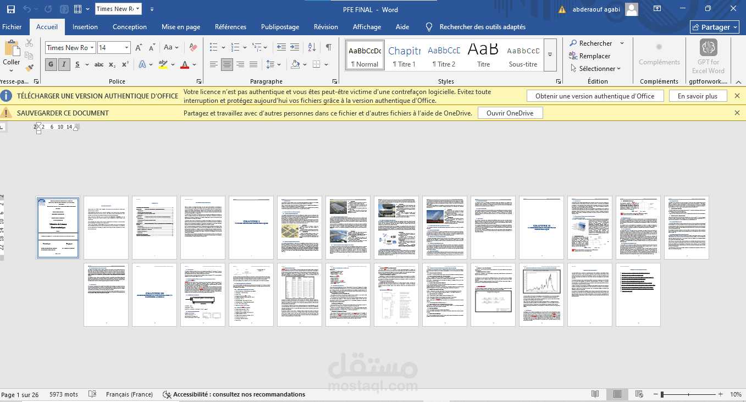Select the Format Painter brush icon
The width and height of the screenshot is (746, 402).
click(x=29, y=68)
